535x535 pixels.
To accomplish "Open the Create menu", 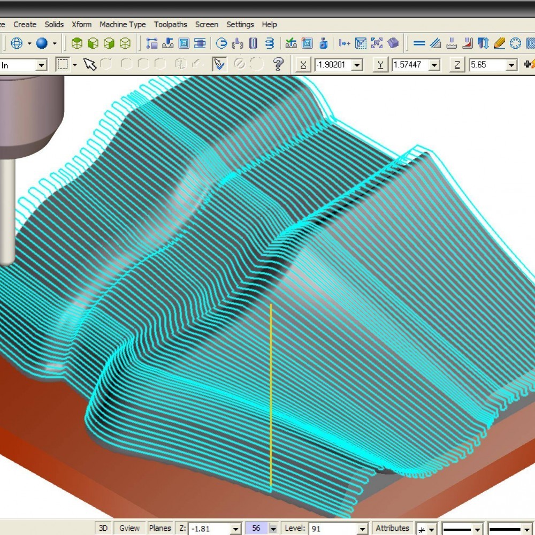I will tap(25, 25).
